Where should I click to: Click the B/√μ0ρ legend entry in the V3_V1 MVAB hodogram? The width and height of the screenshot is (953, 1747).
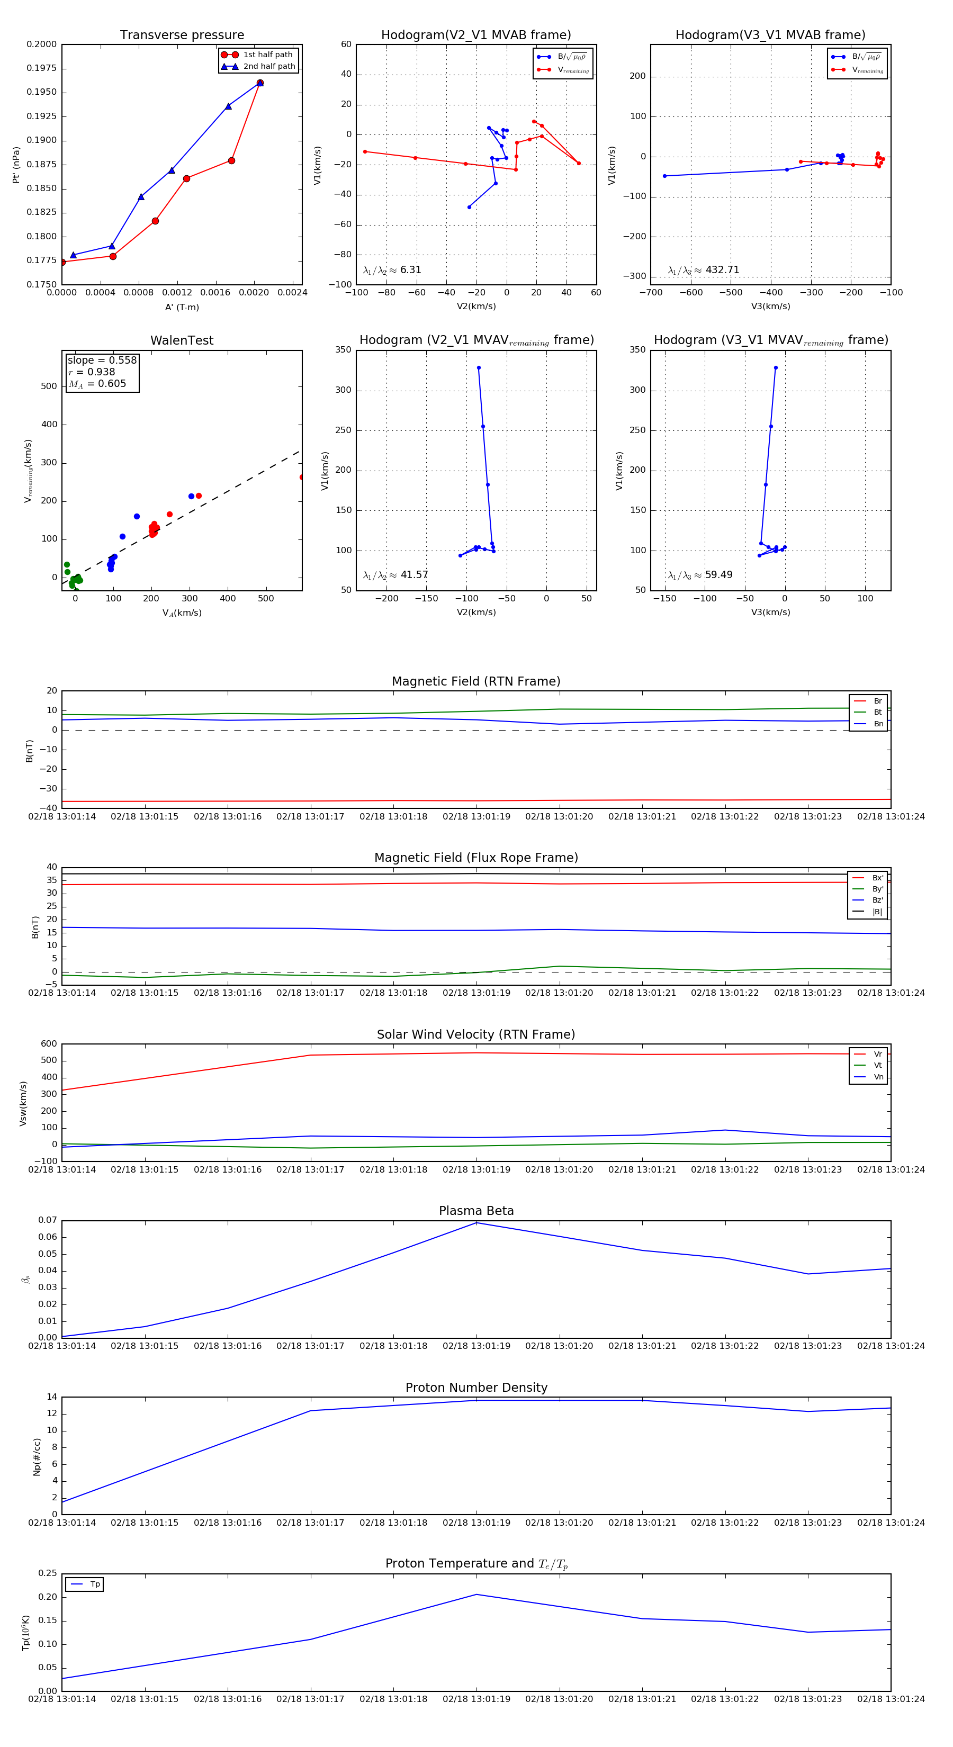pyautogui.click(x=857, y=57)
